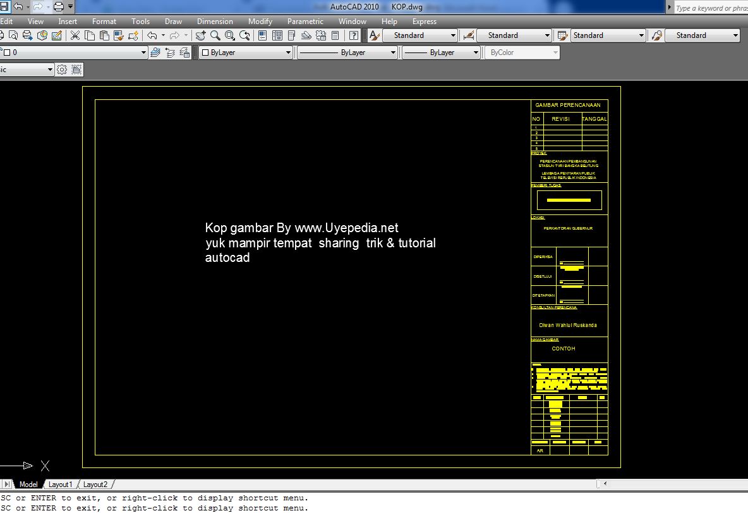Open the Parametric menu
Viewport: 748px width, 513px height.
tap(305, 22)
